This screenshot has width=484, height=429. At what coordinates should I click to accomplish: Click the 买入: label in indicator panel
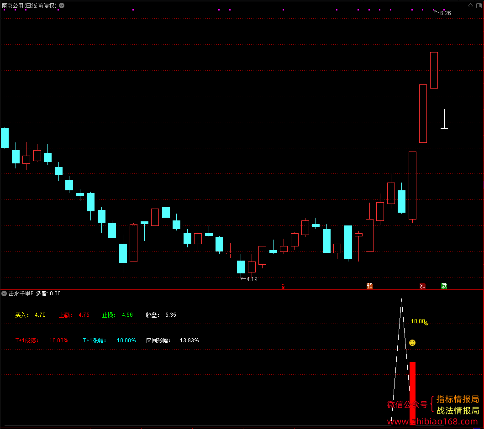tap(22, 315)
